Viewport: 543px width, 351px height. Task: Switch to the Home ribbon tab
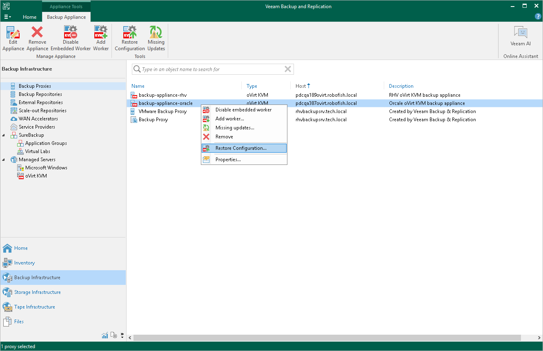click(29, 17)
